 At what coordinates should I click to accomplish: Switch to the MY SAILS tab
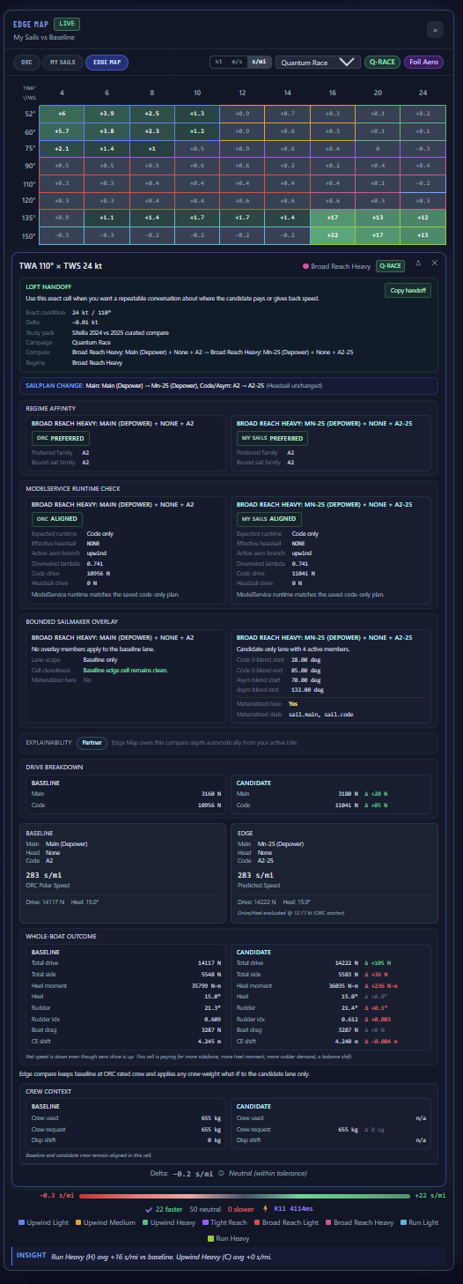click(62, 62)
